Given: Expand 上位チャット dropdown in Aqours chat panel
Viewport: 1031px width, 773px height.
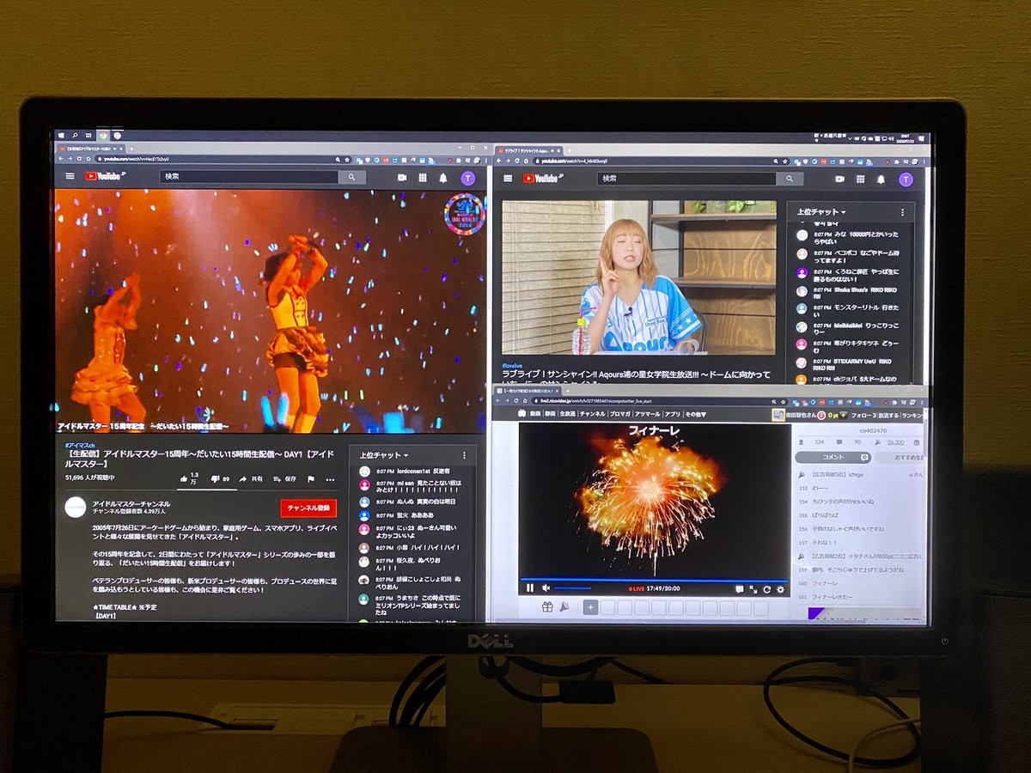Looking at the screenshot, I should (821, 212).
